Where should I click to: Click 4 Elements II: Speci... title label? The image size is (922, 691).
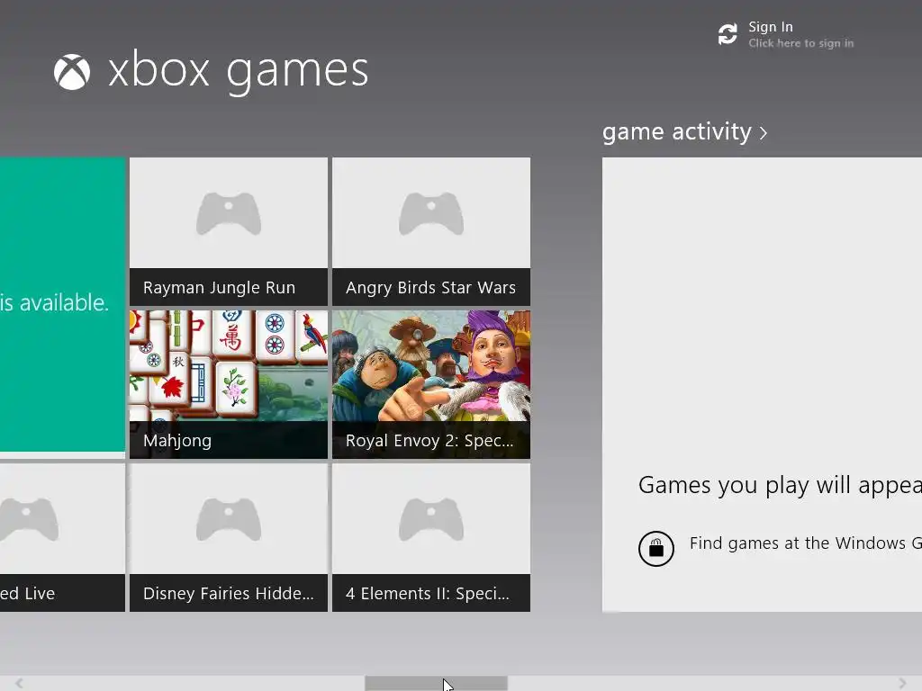(x=428, y=594)
